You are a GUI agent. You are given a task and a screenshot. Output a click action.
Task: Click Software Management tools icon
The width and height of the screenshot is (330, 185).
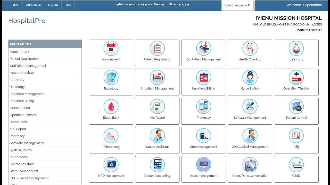pyautogui.click(x=250, y=106)
